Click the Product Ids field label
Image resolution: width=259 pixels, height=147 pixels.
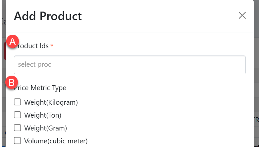[33, 46]
